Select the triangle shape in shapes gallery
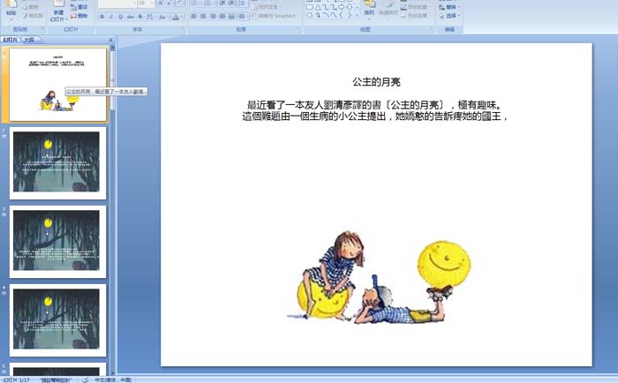Image resolution: width=618 pixels, height=383 pixels. pyautogui.click(x=318, y=7)
